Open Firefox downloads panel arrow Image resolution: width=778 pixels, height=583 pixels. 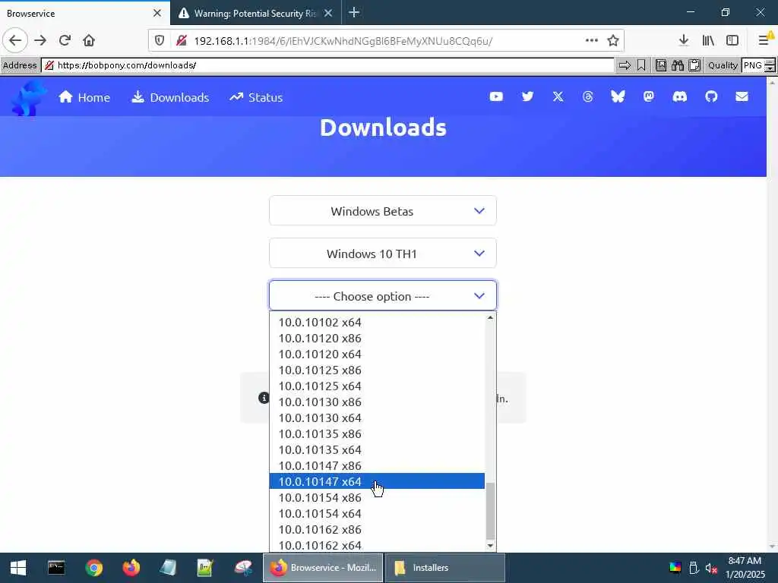coord(684,41)
